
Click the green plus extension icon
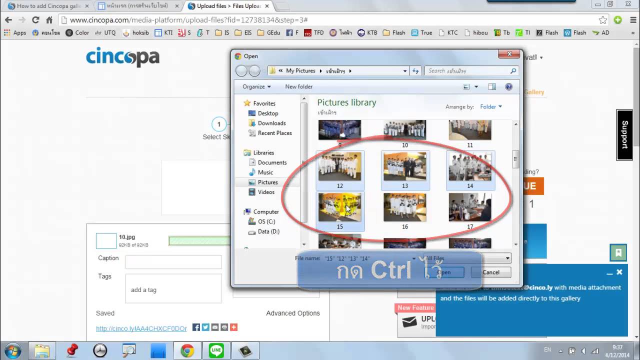tap(618, 20)
